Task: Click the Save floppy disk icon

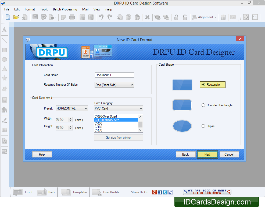Action: pos(35,17)
